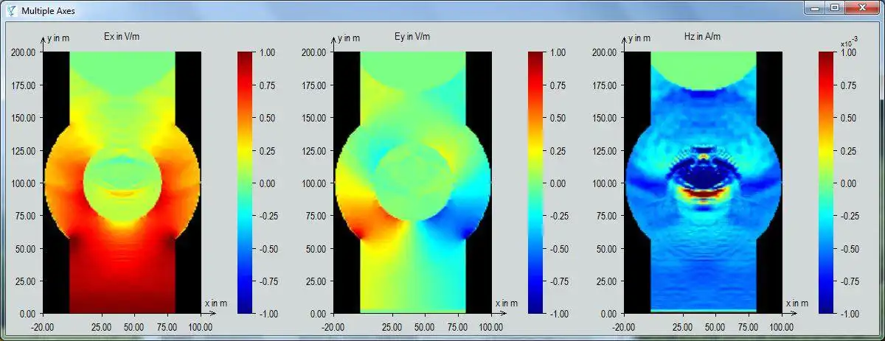Viewport: 885px width, 341px height.
Task: Click the Ex field heatmap plot
Action: tap(122, 182)
